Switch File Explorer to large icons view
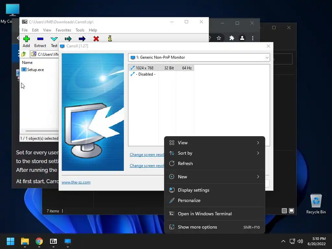This screenshot has height=249, width=332. pyautogui.click(x=291, y=211)
